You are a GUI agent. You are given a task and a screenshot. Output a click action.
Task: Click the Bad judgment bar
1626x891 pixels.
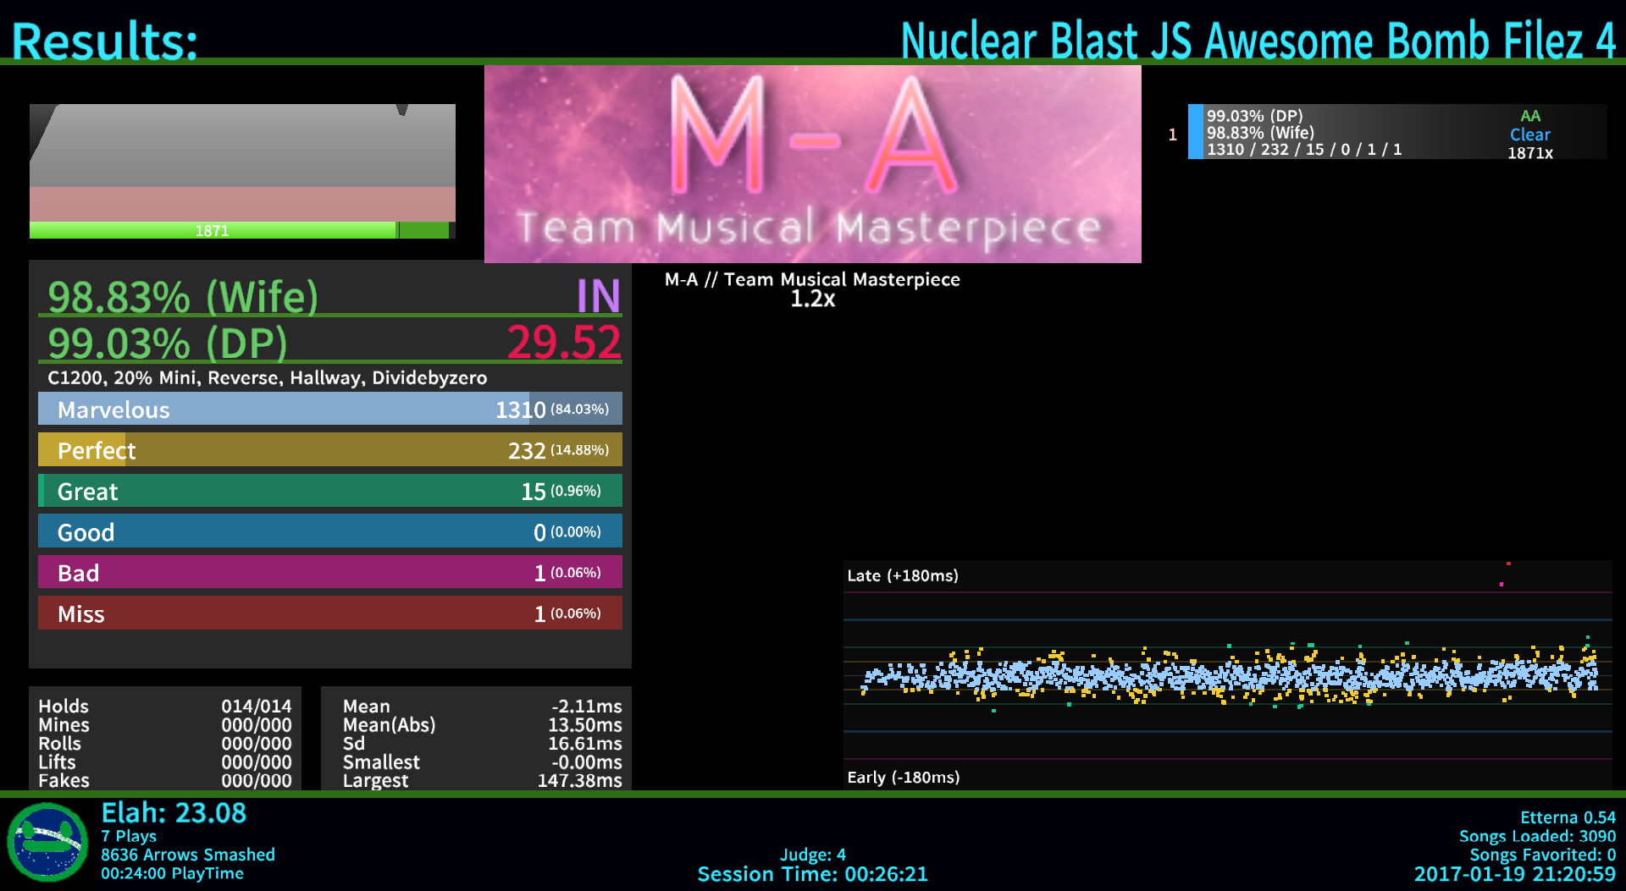pos(329,572)
